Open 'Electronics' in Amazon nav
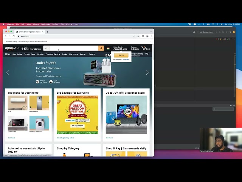 coord(73,55)
